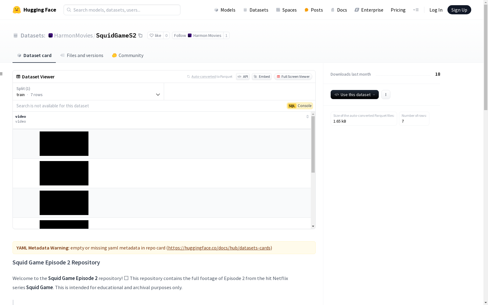Open the three-dots more options menu
The image size is (488, 305).
click(x=386, y=95)
